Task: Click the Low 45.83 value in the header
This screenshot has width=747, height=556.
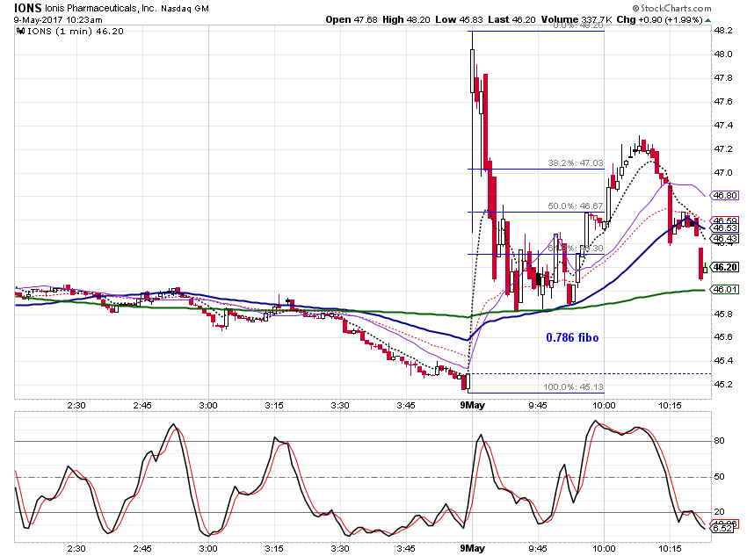Action: tap(459, 20)
